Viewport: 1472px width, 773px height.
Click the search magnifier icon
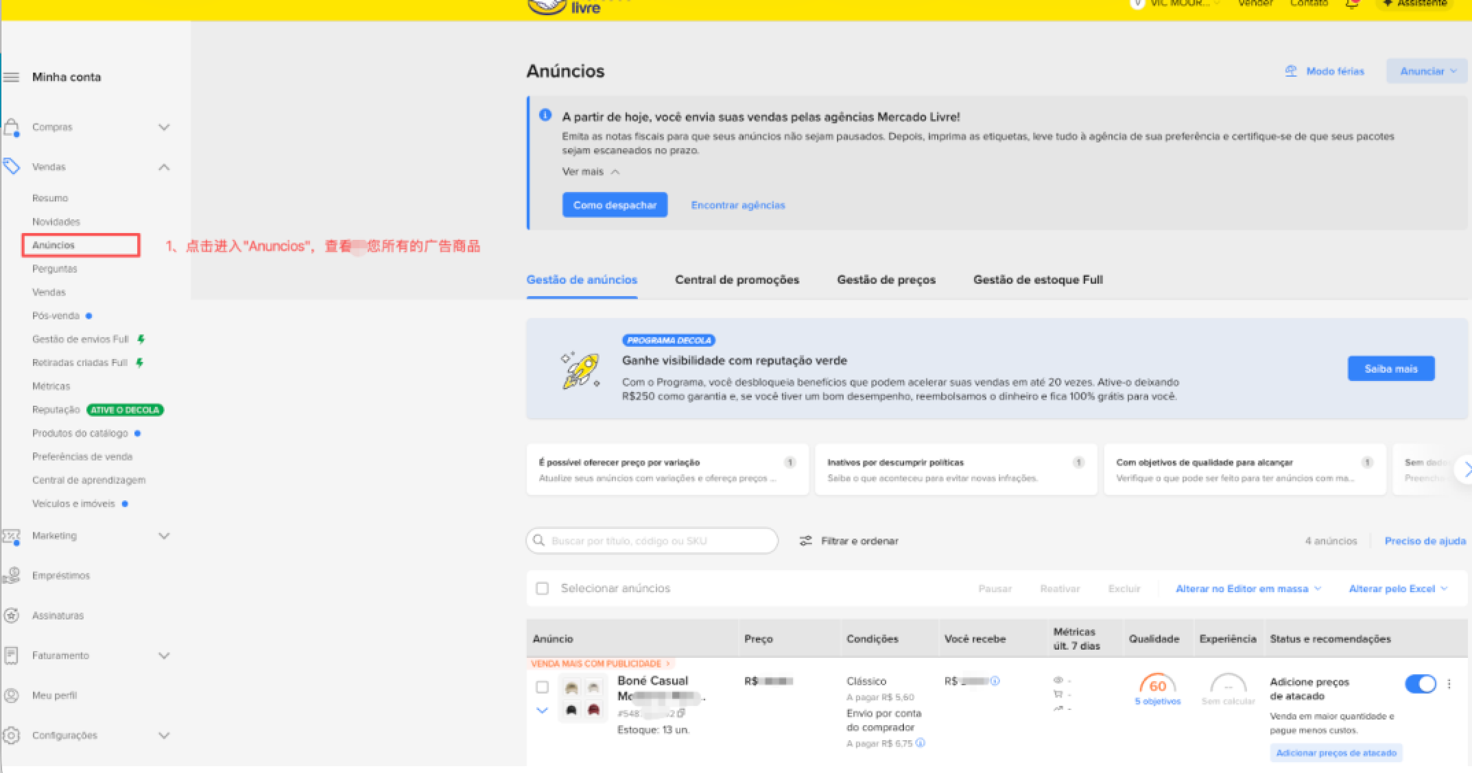[x=539, y=540]
